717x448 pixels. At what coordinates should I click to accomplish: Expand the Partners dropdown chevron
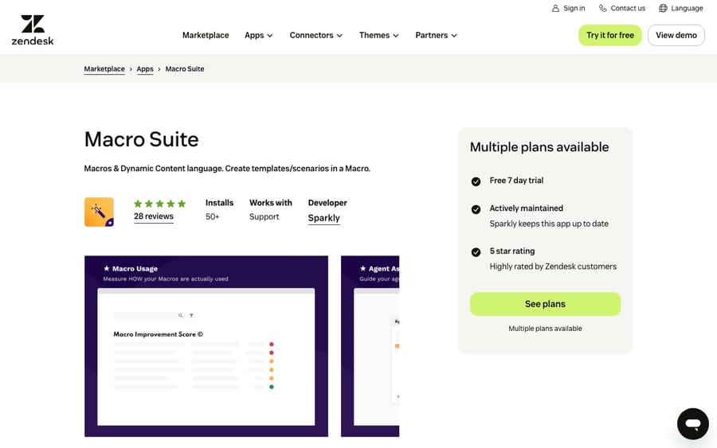[453, 36]
